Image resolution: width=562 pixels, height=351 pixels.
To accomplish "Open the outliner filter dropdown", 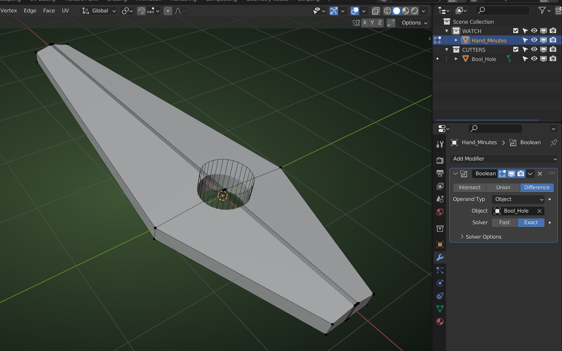I will point(544,10).
